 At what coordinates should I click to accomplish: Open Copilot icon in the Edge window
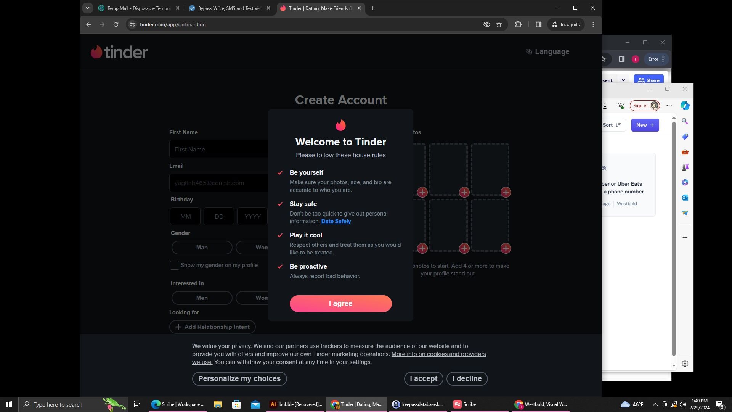pos(685,106)
